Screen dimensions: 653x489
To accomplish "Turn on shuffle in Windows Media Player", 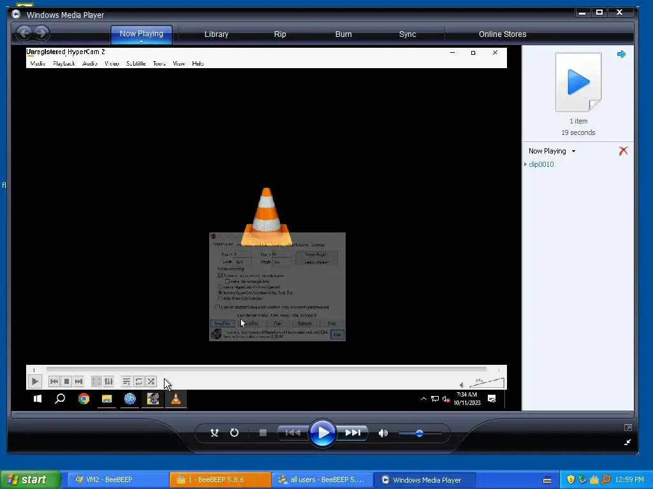I will (214, 433).
